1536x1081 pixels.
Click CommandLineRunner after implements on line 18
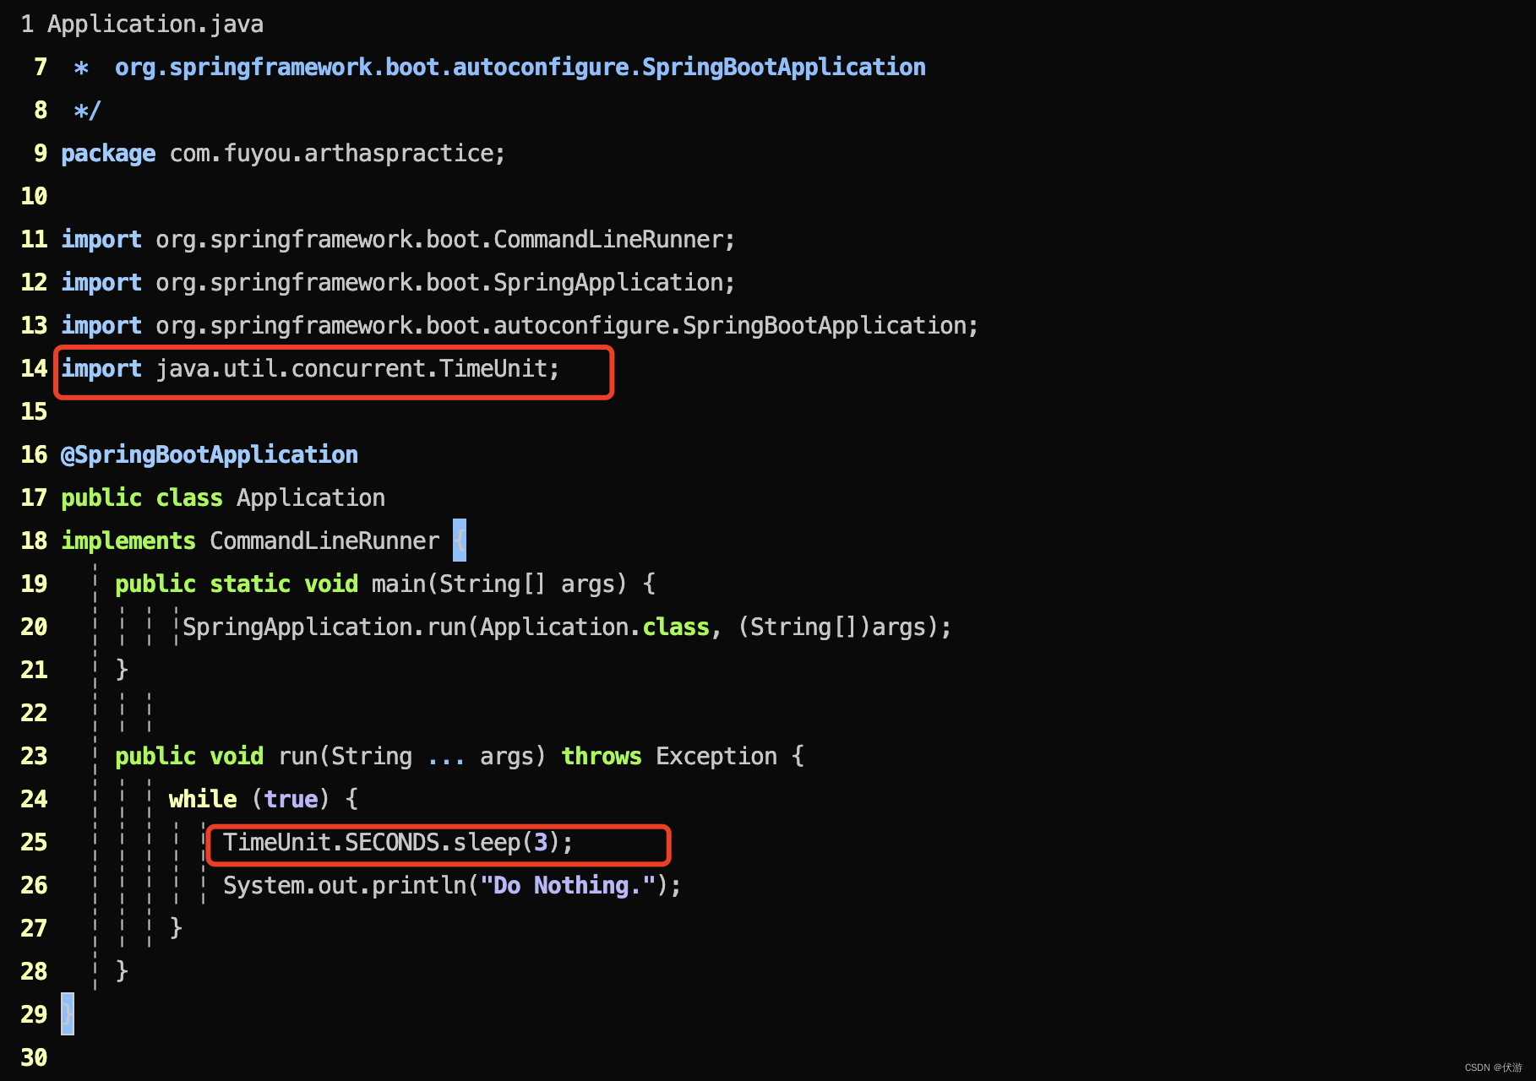[324, 541]
